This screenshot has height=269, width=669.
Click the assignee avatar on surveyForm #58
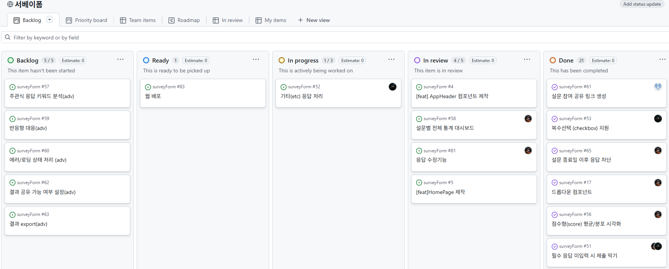coord(528,119)
